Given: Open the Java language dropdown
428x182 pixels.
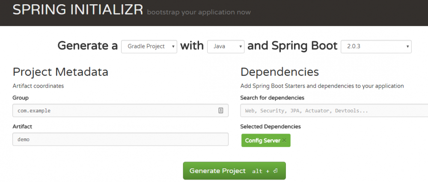Looking at the screenshot, I should click(x=226, y=46).
